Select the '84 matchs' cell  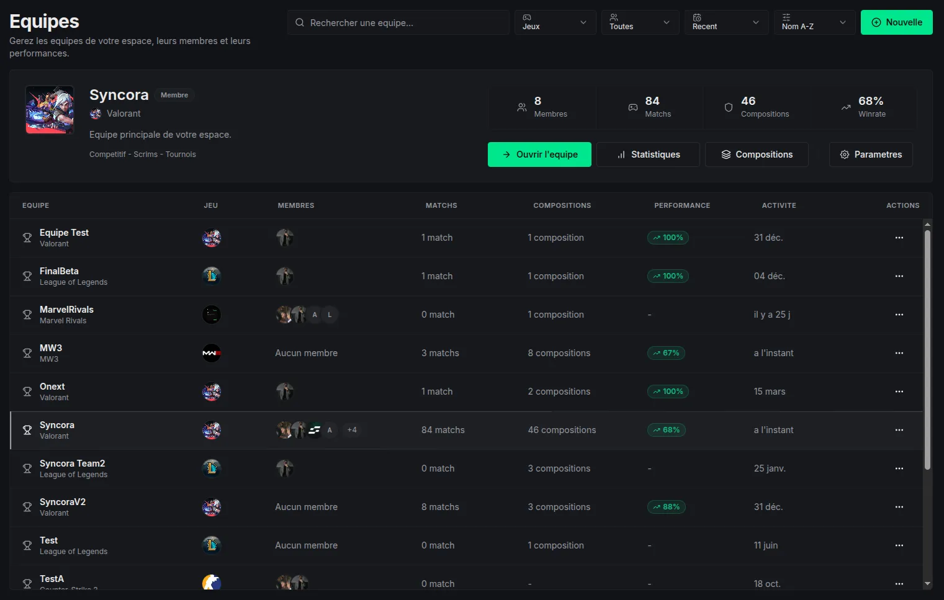pos(443,430)
